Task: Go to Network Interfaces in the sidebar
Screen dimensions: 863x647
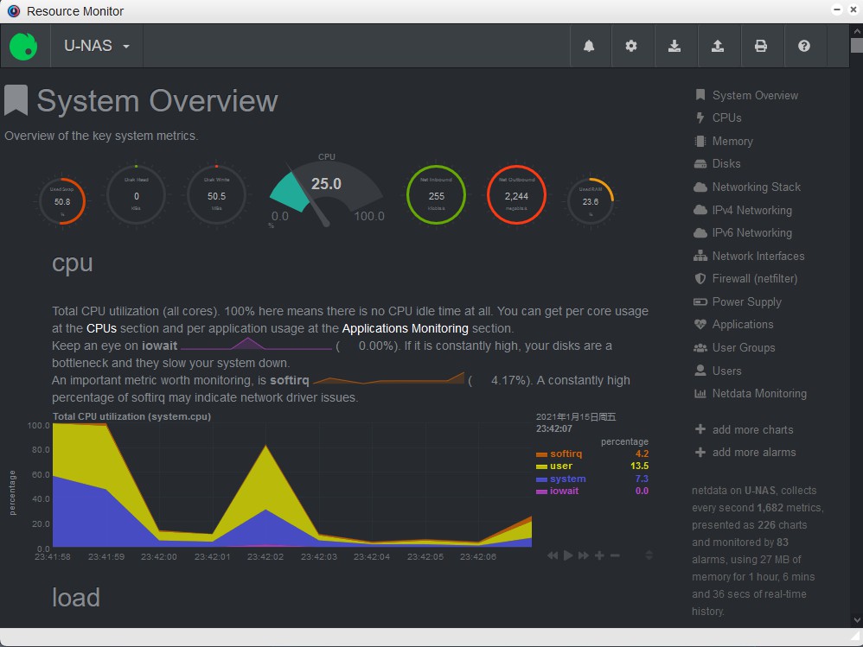Action: pos(758,256)
